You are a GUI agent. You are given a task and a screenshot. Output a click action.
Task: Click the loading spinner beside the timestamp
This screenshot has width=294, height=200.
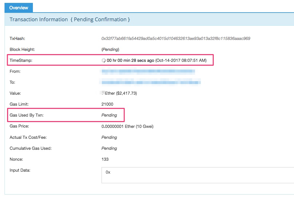pyautogui.click(x=103, y=60)
